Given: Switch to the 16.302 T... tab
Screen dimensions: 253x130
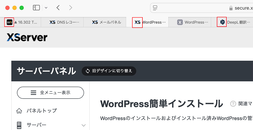Looking at the screenshot, I should click(20, 22).
